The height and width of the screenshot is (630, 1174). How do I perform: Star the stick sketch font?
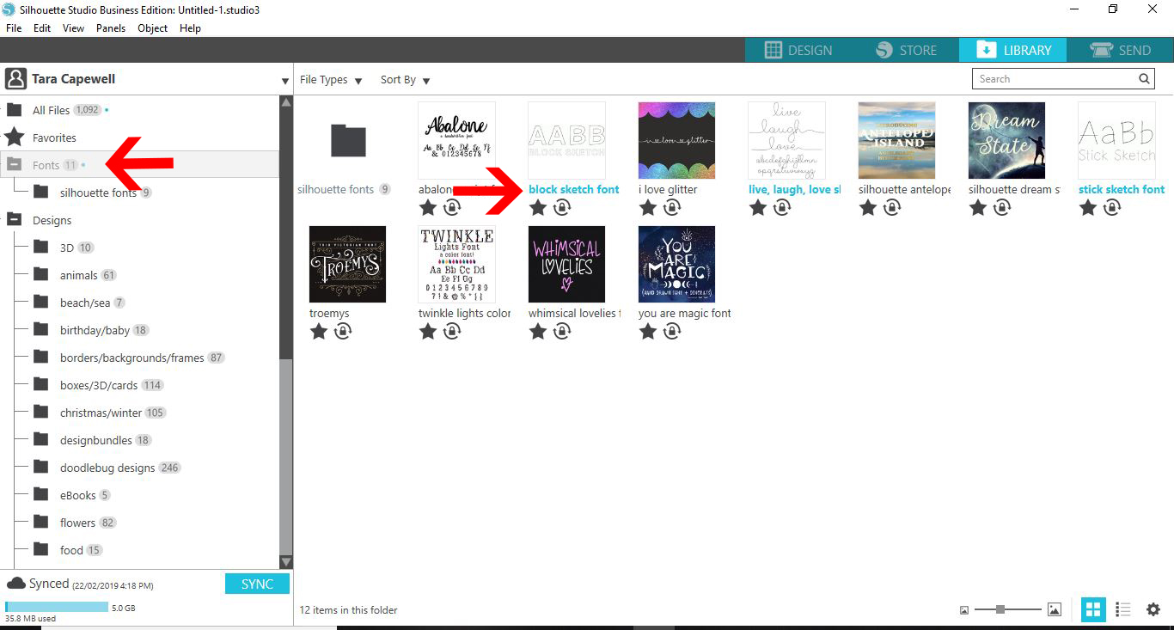1088,207
